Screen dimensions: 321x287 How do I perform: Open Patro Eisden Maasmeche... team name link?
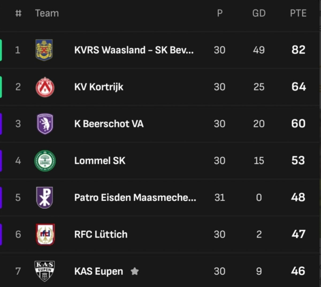(135, 197)
